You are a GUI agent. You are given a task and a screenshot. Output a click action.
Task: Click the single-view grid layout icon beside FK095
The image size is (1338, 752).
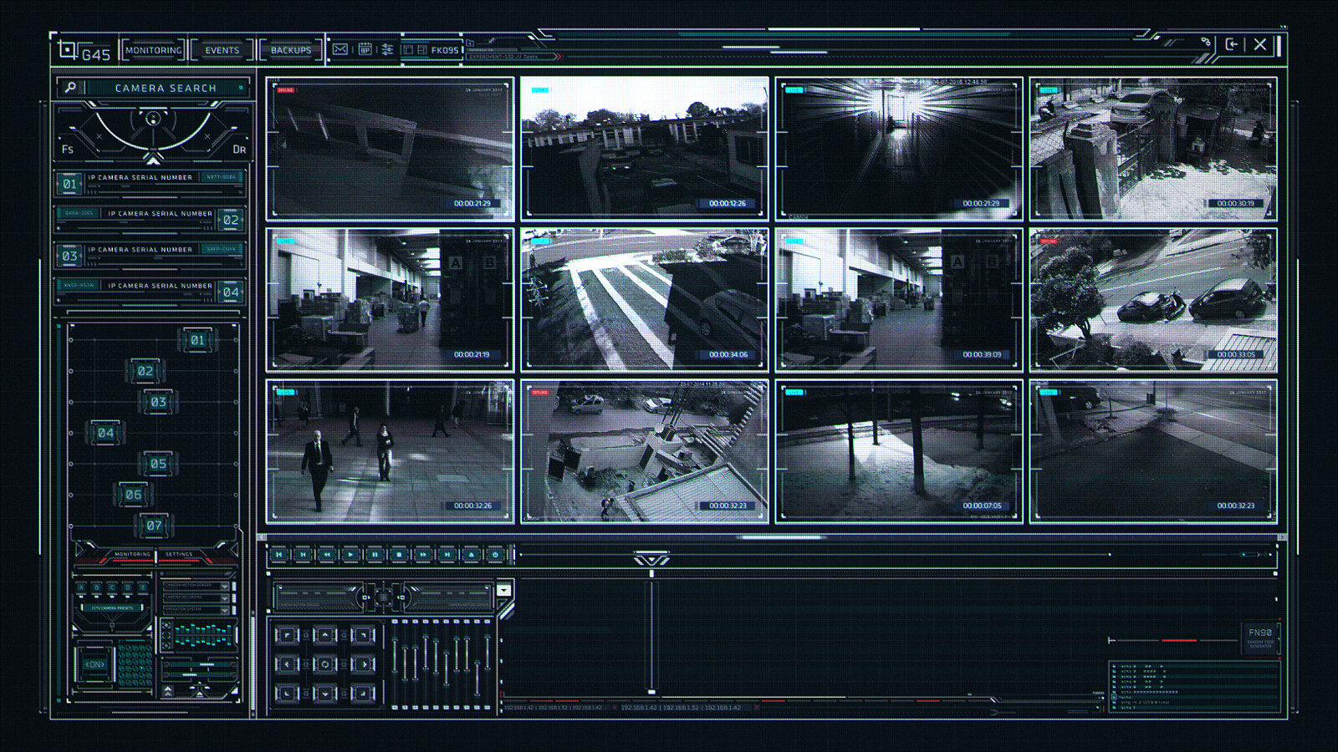tap(409, 50)
